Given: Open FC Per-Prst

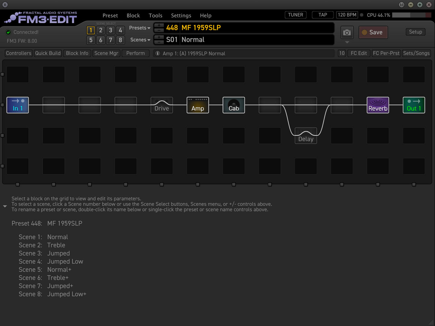Looking at the screenshot, I should coord(386,53).
